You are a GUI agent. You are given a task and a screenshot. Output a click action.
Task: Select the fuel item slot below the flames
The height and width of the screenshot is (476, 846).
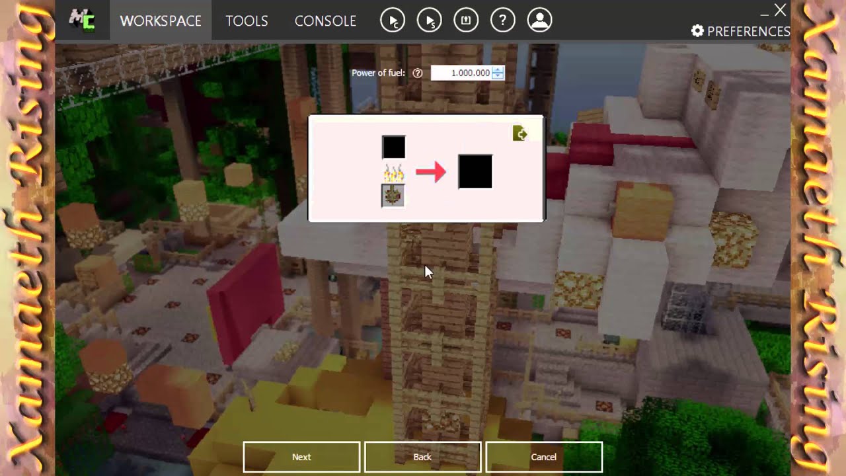coord(393,196)
